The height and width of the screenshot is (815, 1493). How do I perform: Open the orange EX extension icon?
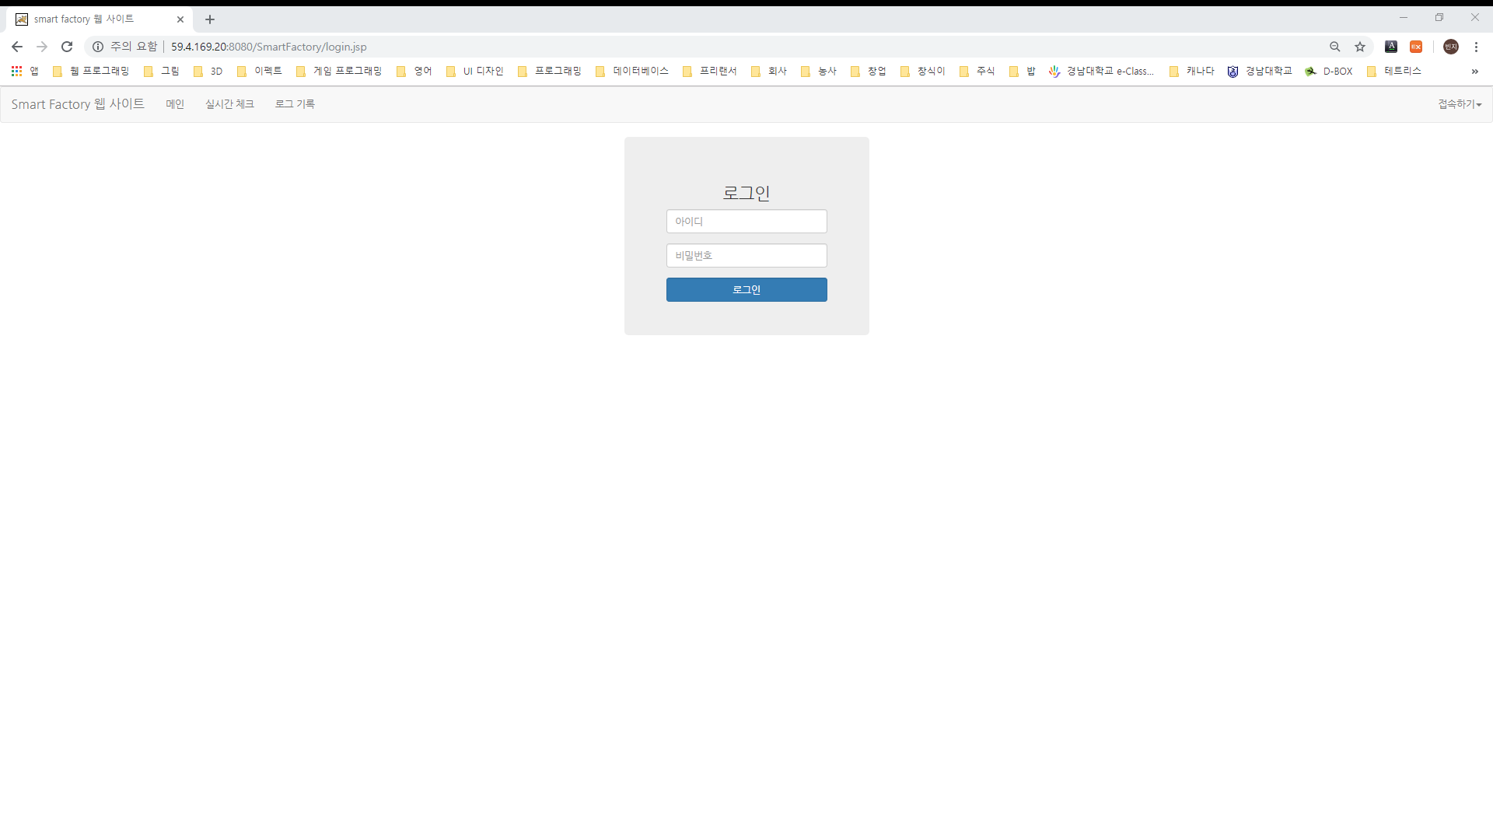(x=1417, y=47)
